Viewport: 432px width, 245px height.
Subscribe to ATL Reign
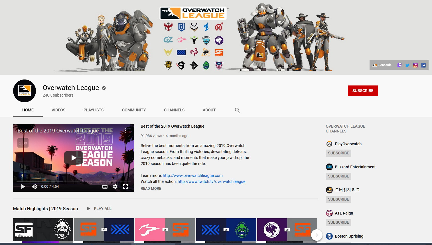pyautogui.click(x=338, y=222)
